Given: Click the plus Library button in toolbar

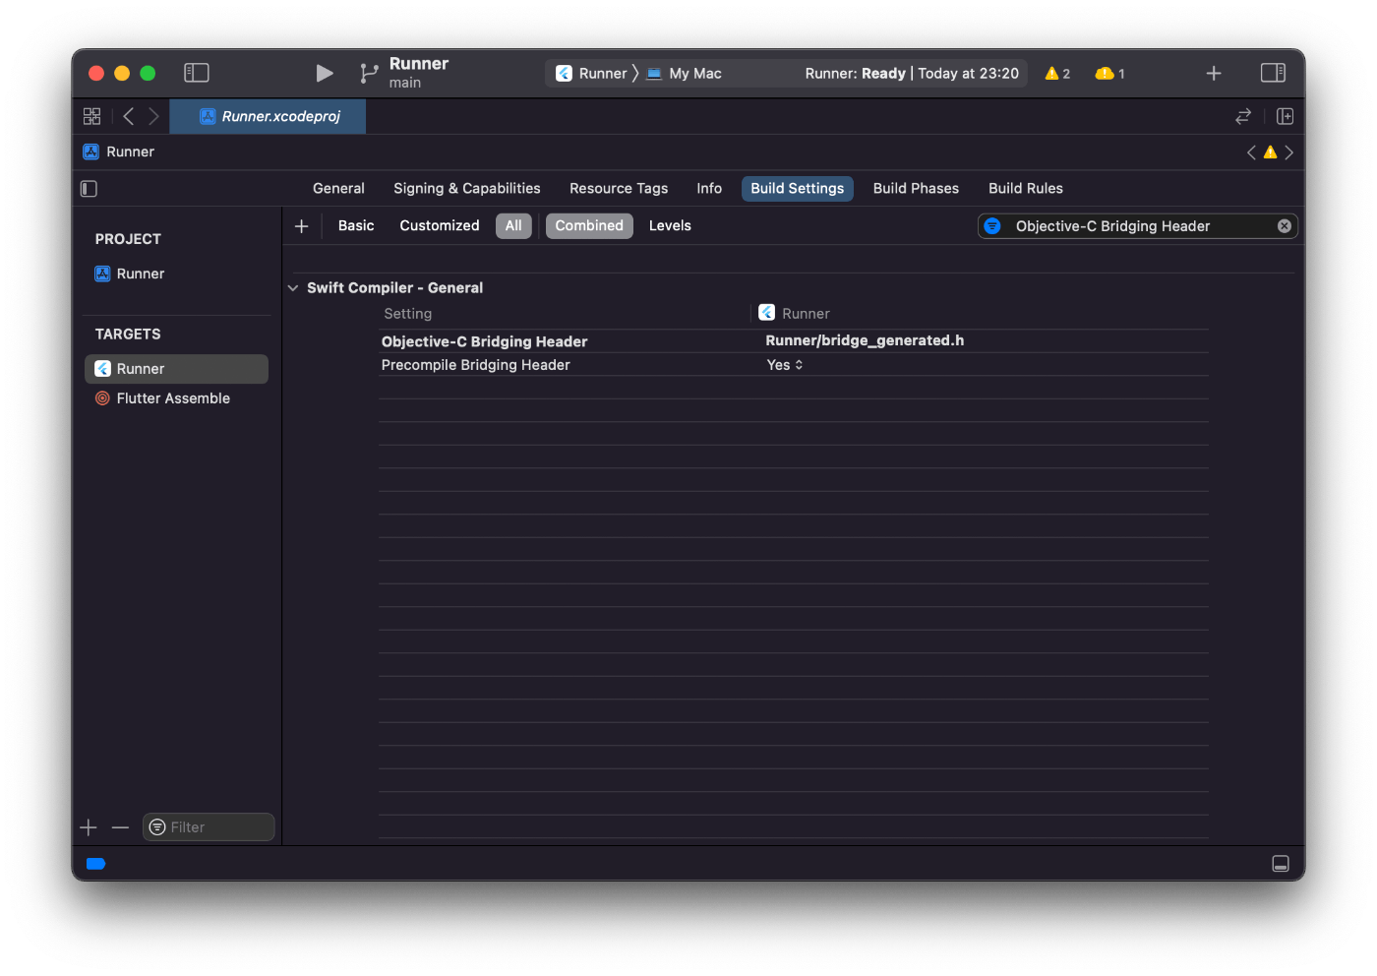Looking at the screenshot, I should tap(1214, 74).
